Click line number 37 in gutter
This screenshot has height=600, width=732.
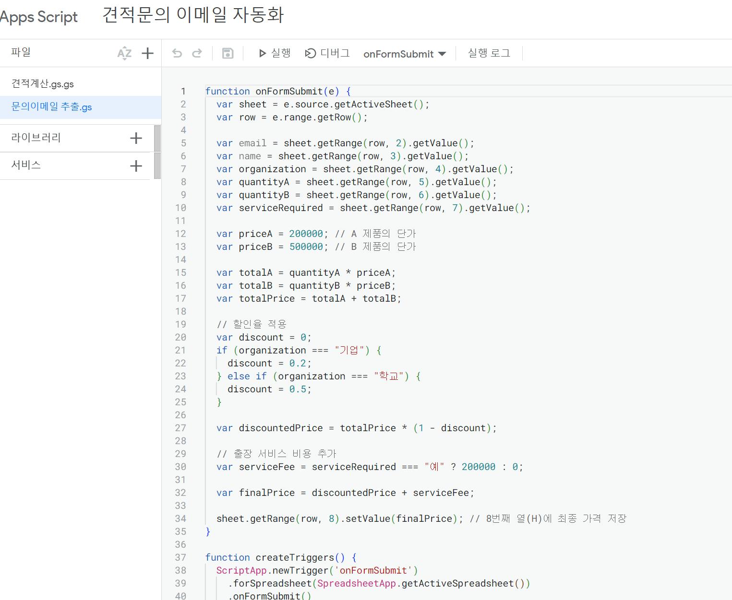180,557
